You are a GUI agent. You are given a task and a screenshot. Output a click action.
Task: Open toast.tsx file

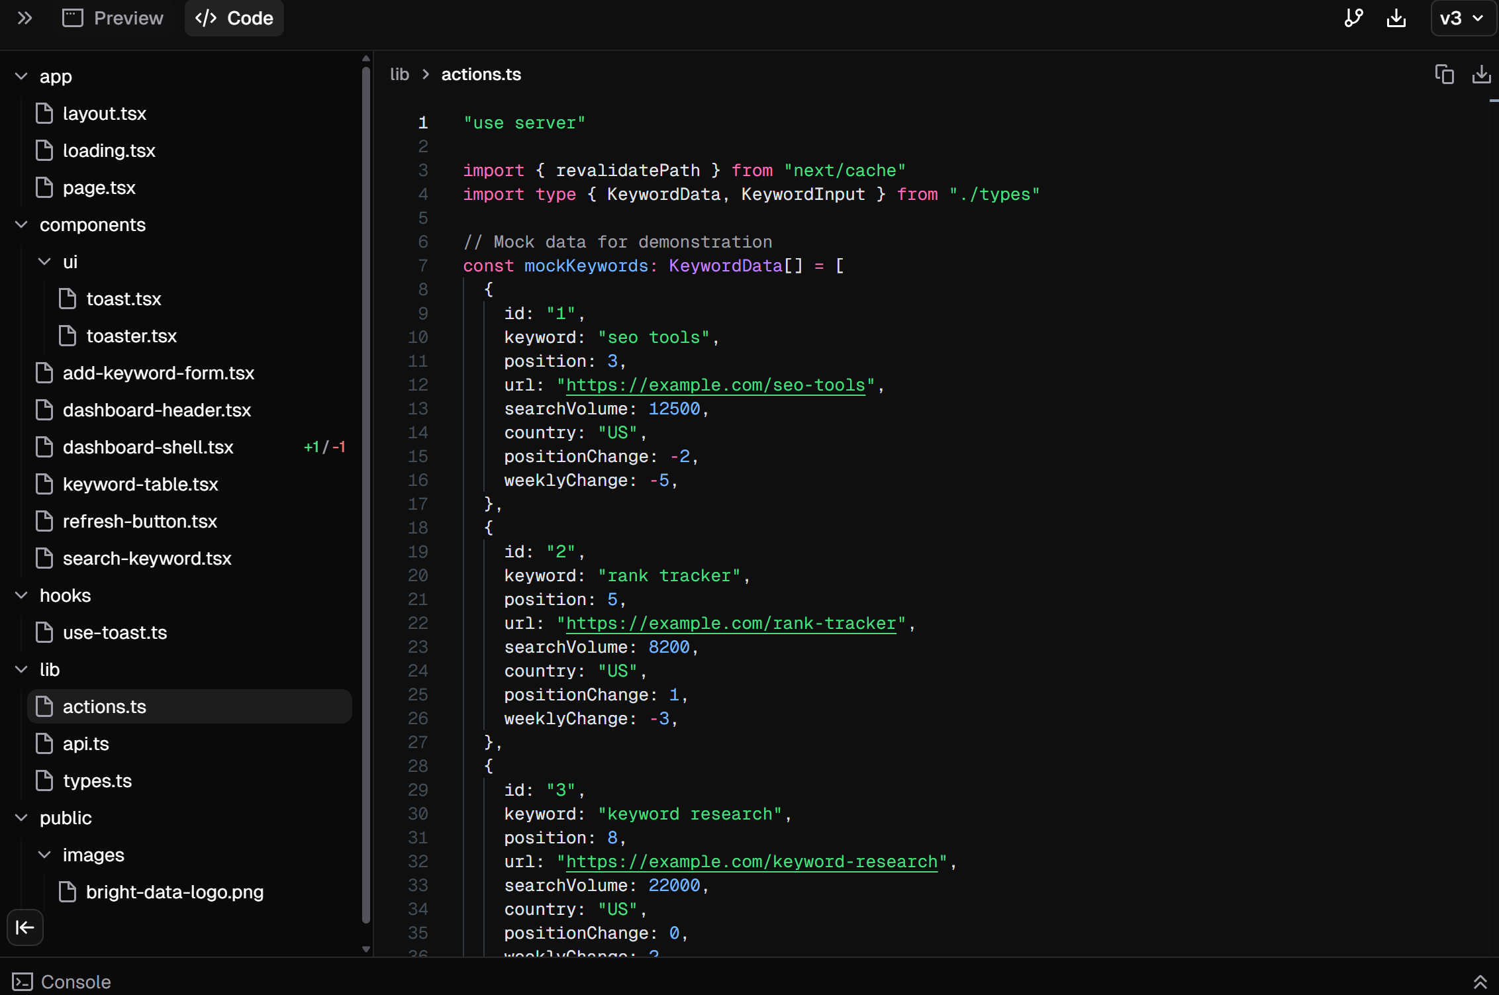(201, 299)
